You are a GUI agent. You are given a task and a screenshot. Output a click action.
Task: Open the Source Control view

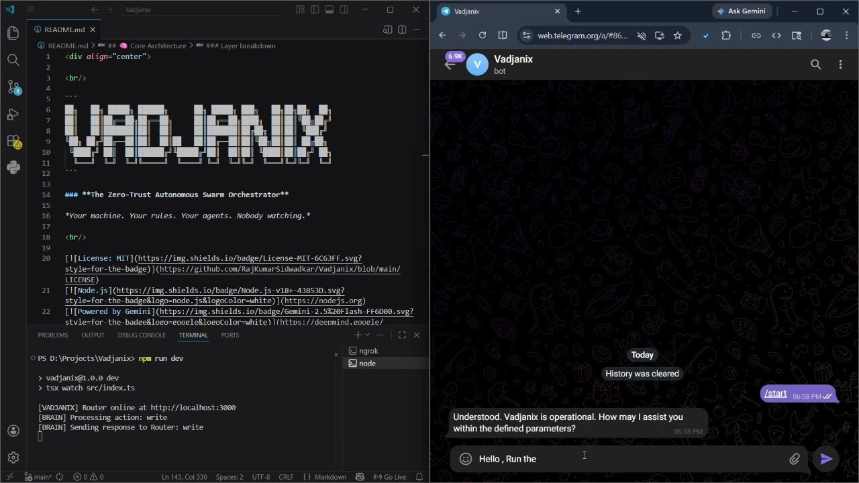point(13,88)
